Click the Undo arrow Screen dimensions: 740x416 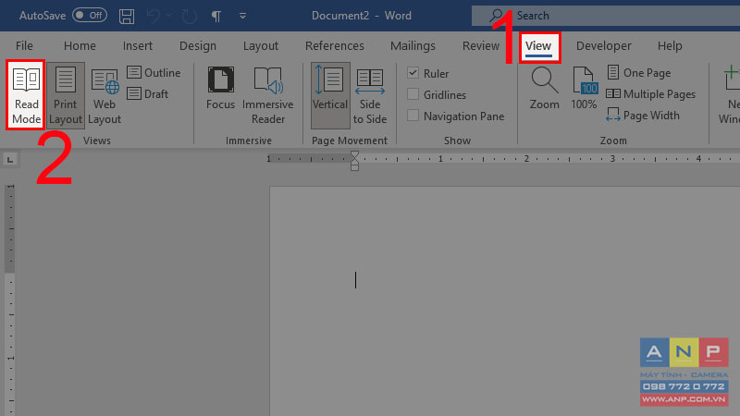pos(154,16)
